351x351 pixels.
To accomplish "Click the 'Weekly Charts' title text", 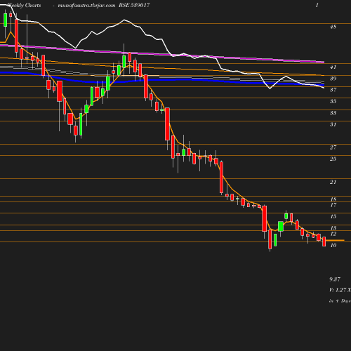I will (x=24, y=6).
